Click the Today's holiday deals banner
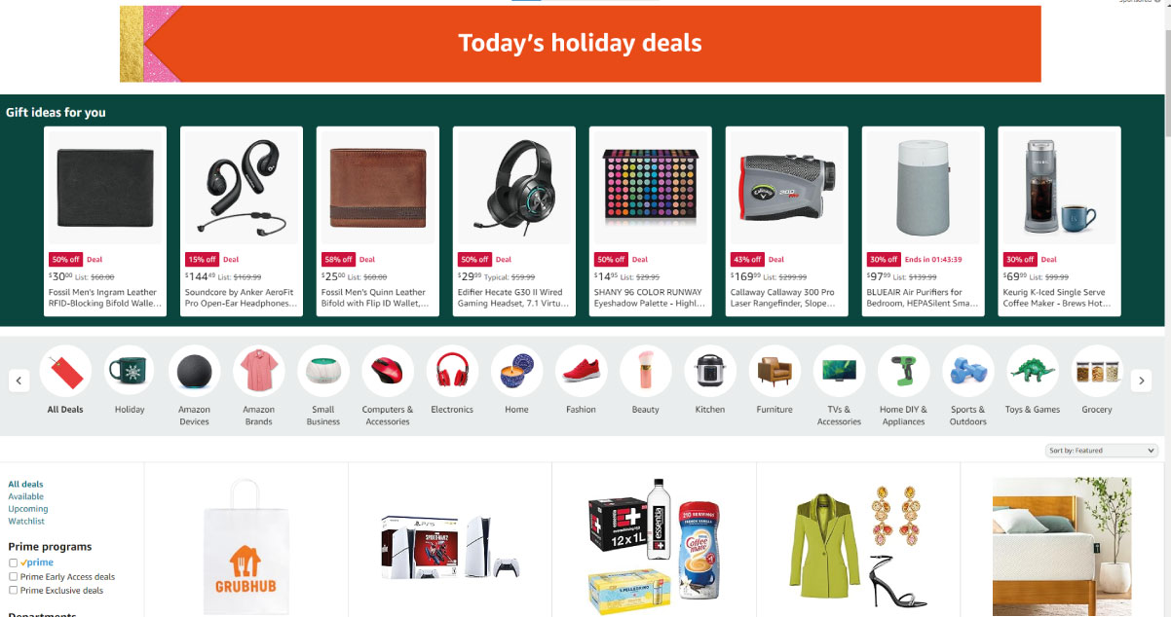The height and width of the screenshot is (617, 1171). pyautogui.click(x=580, y=44)
